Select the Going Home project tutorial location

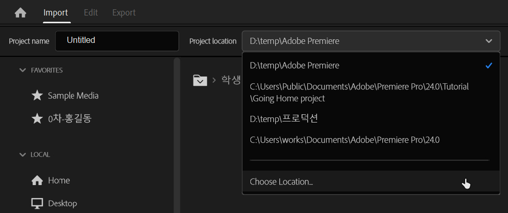click(x=371, y=93)
